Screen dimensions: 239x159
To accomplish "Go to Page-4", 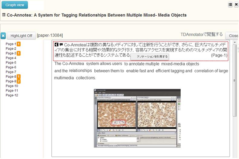I will 11,58.
